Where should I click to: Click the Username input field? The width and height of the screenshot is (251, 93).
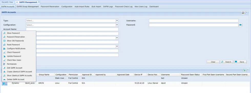[x=194, y=21]
